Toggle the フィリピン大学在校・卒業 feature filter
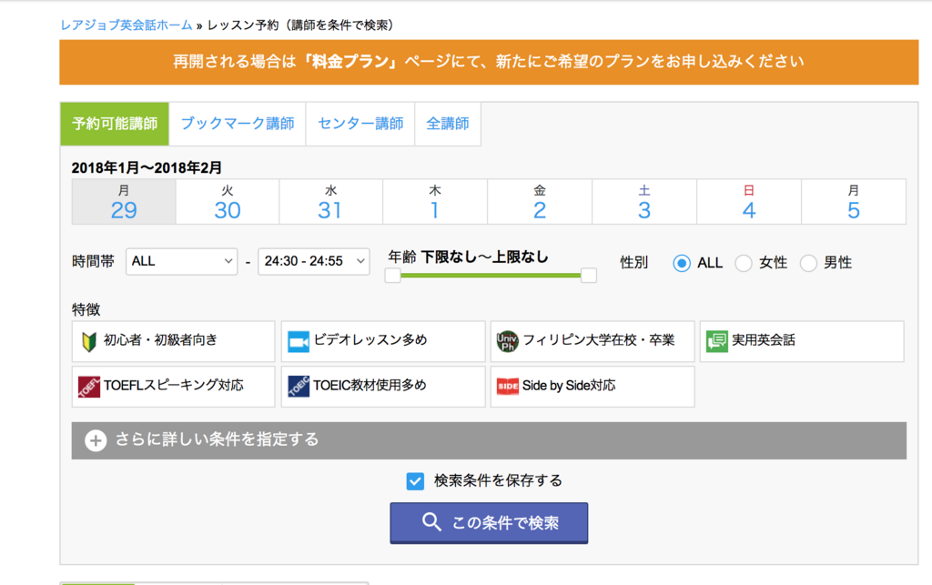The width and height of the screenshot is (932, 585). (x=592, y=341)
